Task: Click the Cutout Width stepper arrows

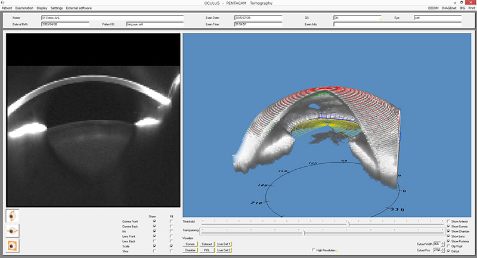Action: 442,244
